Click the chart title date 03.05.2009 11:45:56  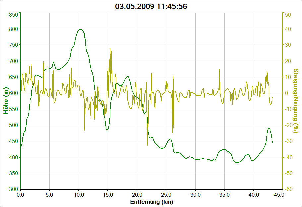click(x=151, y=6)
